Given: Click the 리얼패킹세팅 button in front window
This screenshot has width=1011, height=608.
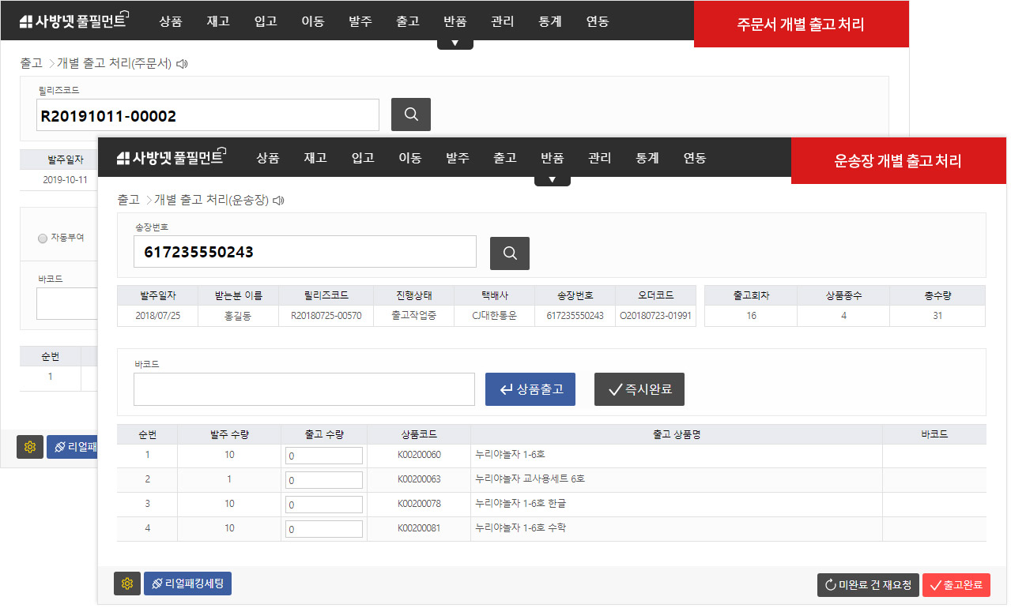Looking at the screenshot, I should (x=187, y=584).
